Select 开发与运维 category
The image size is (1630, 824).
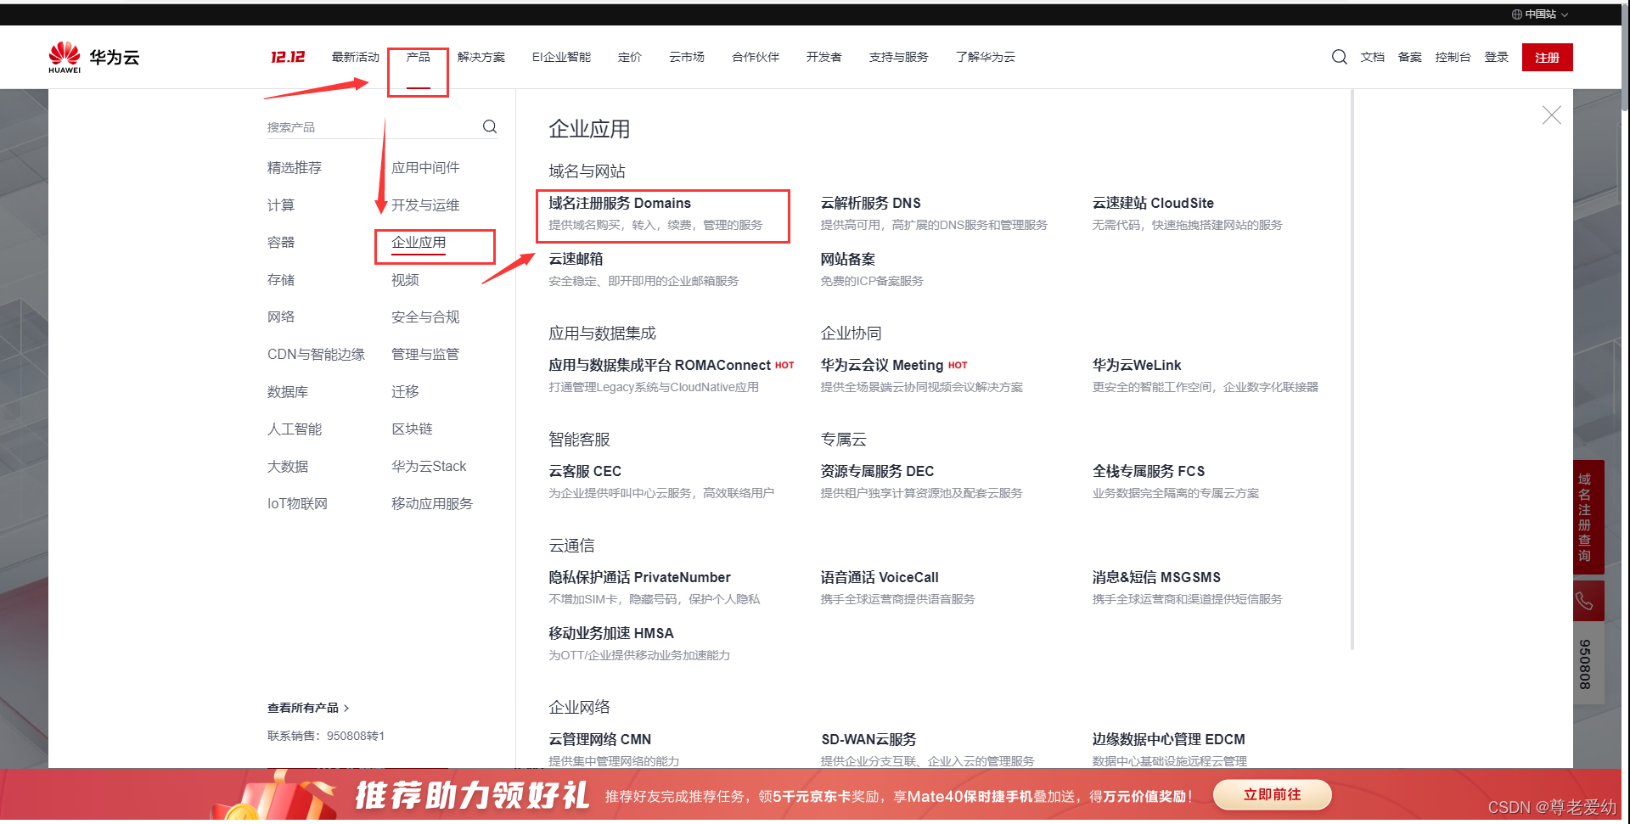coord(425,205)
